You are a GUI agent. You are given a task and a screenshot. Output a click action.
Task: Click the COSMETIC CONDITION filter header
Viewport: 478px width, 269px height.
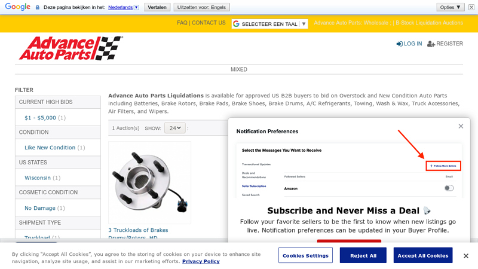pos(58,192)
